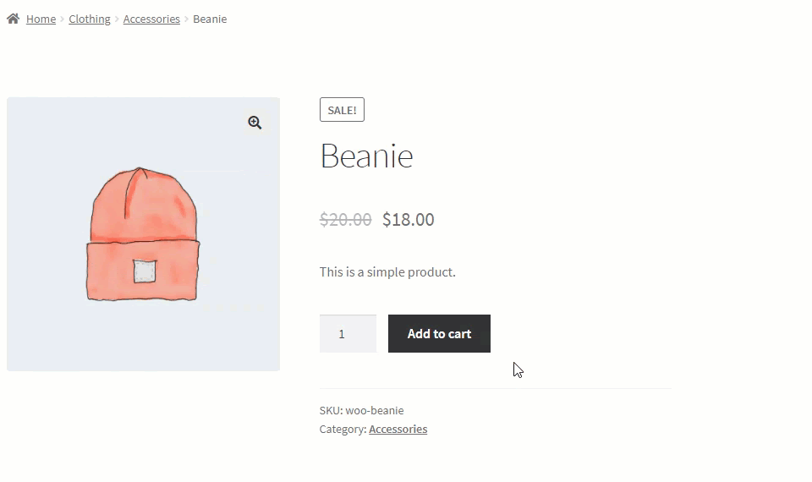The image size is (812, 482).
Task: Click the chevron separator after Accessories
Action: [x=186, y=19]
